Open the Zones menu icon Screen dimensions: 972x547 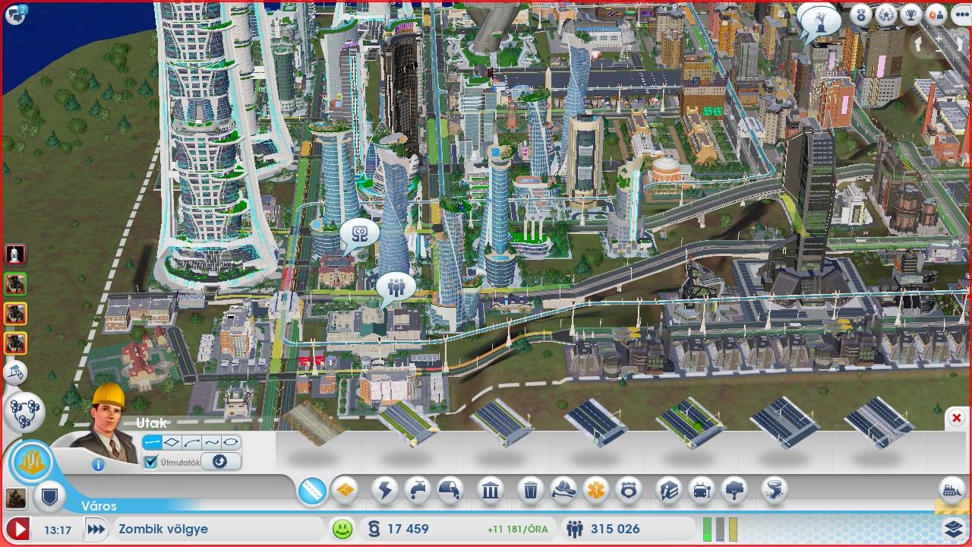pos(344,491)
